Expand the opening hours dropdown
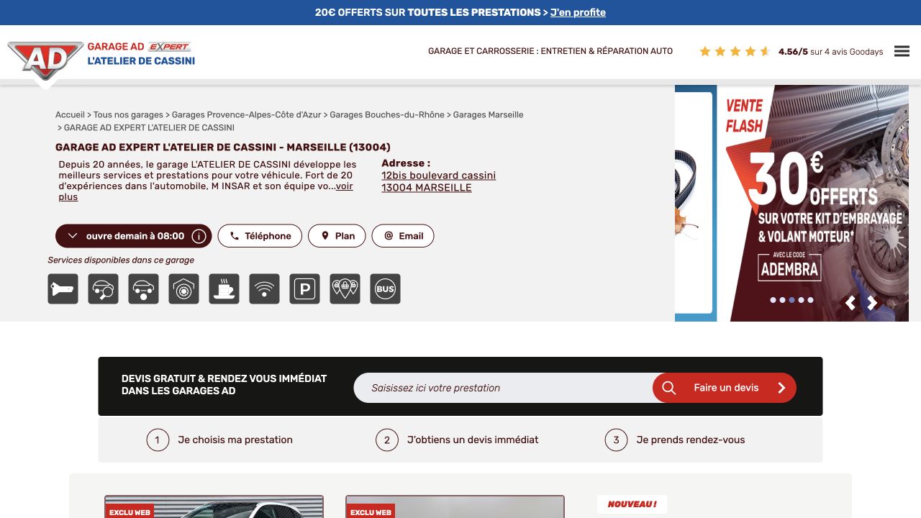The width and height of the screenshot is (921, 518). [73, 236]
